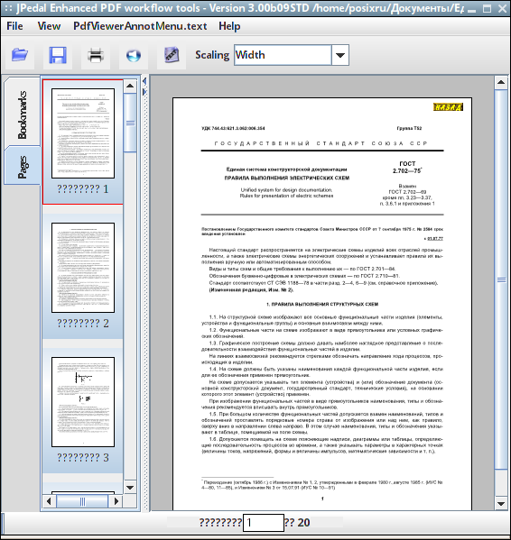511x540 pixels.
Task: Select page 2 thumbnail
Action: 83,268
